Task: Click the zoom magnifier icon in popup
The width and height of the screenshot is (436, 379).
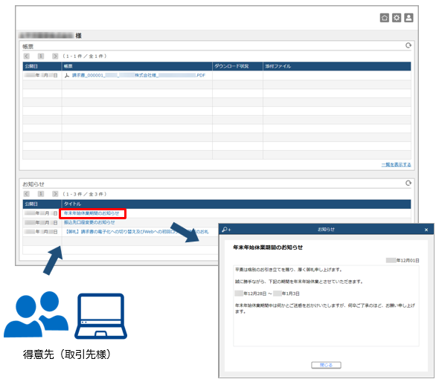Action: [225, 230]
